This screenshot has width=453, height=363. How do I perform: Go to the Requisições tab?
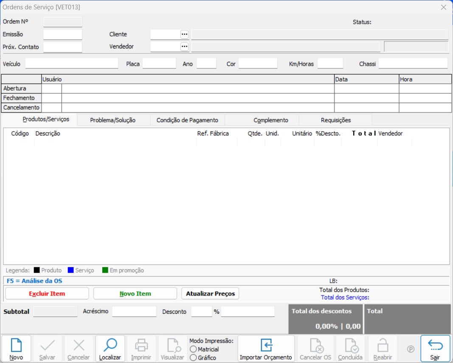click(335, 120)
